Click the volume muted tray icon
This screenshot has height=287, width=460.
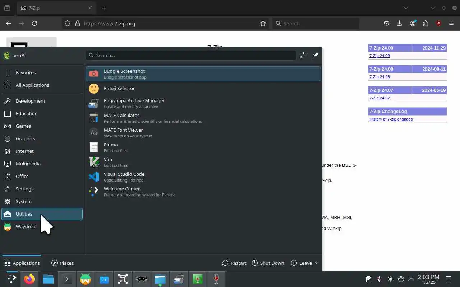coord(379,279)
